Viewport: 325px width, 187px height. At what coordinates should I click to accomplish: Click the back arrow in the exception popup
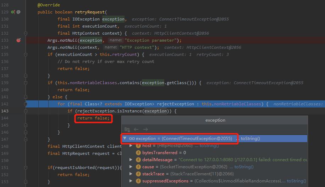pyautogui.click(x=136, y=129)
